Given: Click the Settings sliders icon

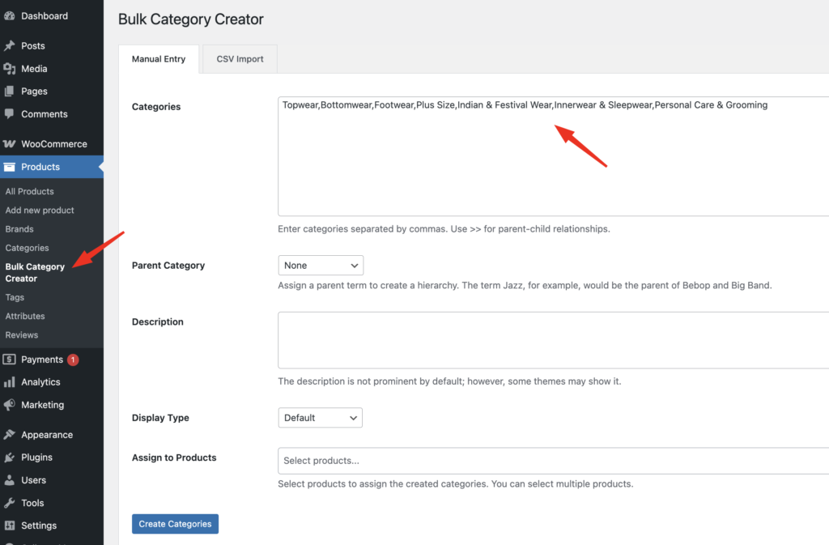Looking at the screenshot, I should [x=9, y=526].
